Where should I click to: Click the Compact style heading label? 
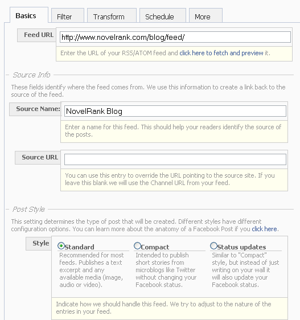click(x=155, y=247)
